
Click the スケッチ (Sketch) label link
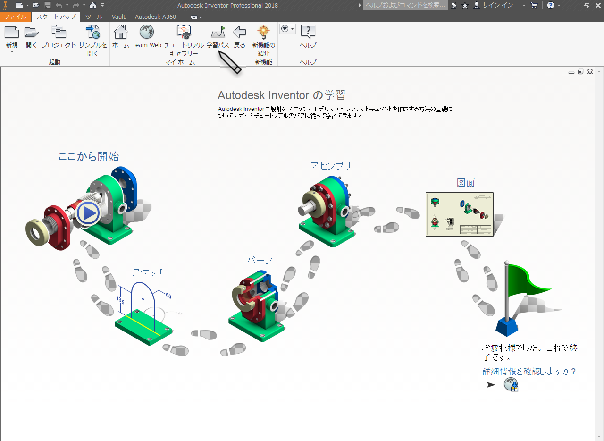click(148, 272)
